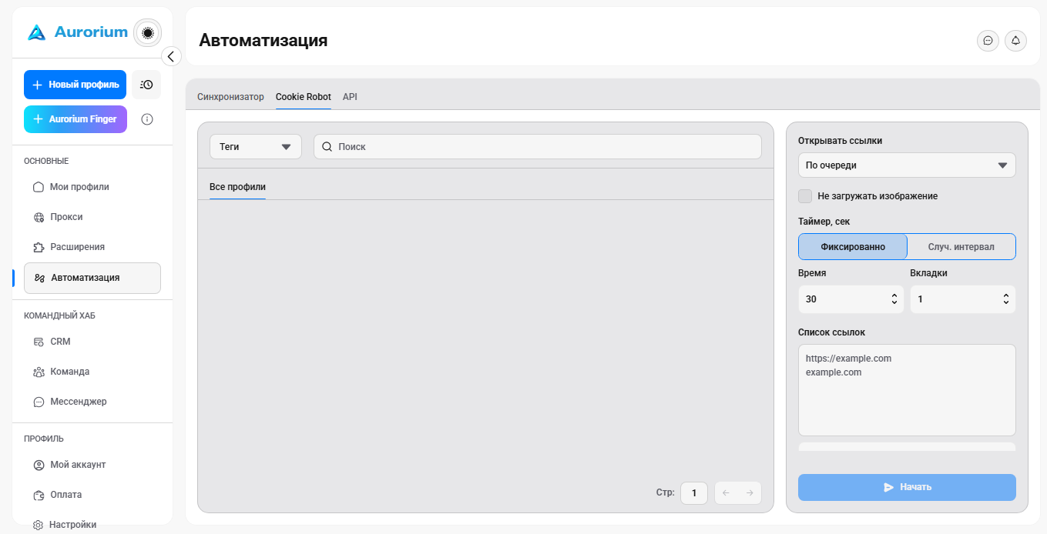Image resolution: width=1047 pixels, height=534 pixels.
Task: Select Фиксированно timer mode
Action: 853,247
